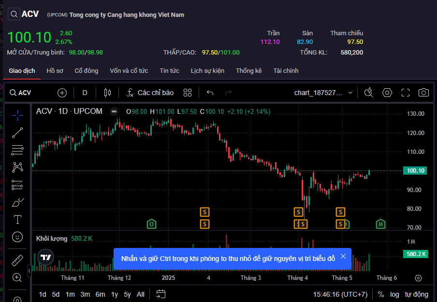The width and height of the screenshot is (437, 302).
Task: Open the Thống kê tab
Action: click(248, 70)
